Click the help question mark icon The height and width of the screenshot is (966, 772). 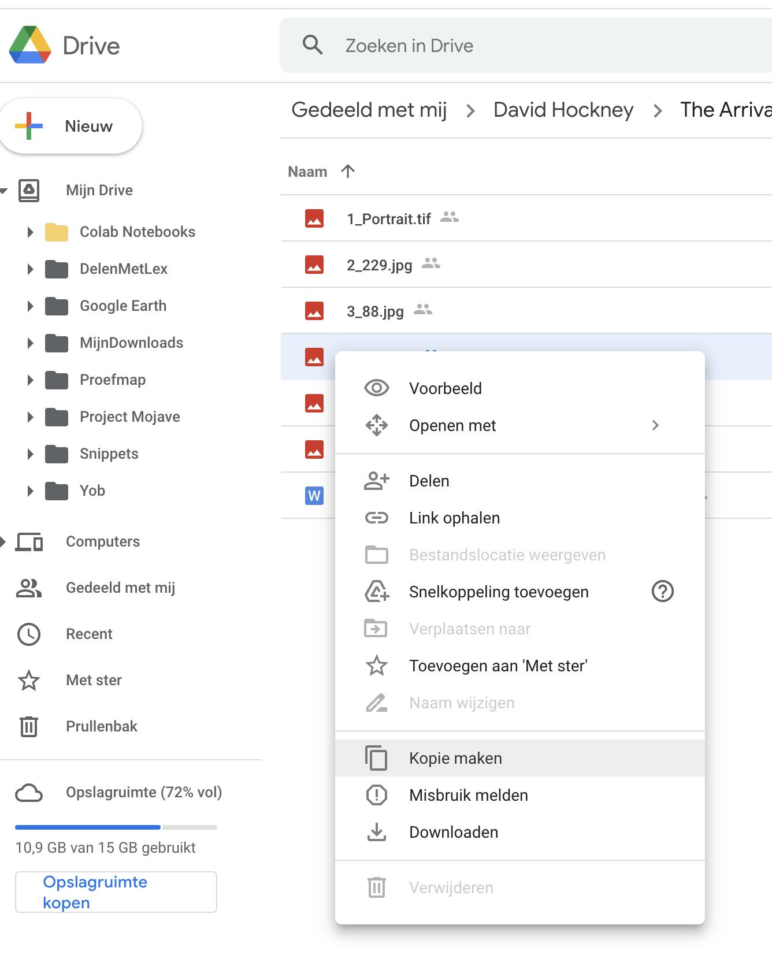663,592
